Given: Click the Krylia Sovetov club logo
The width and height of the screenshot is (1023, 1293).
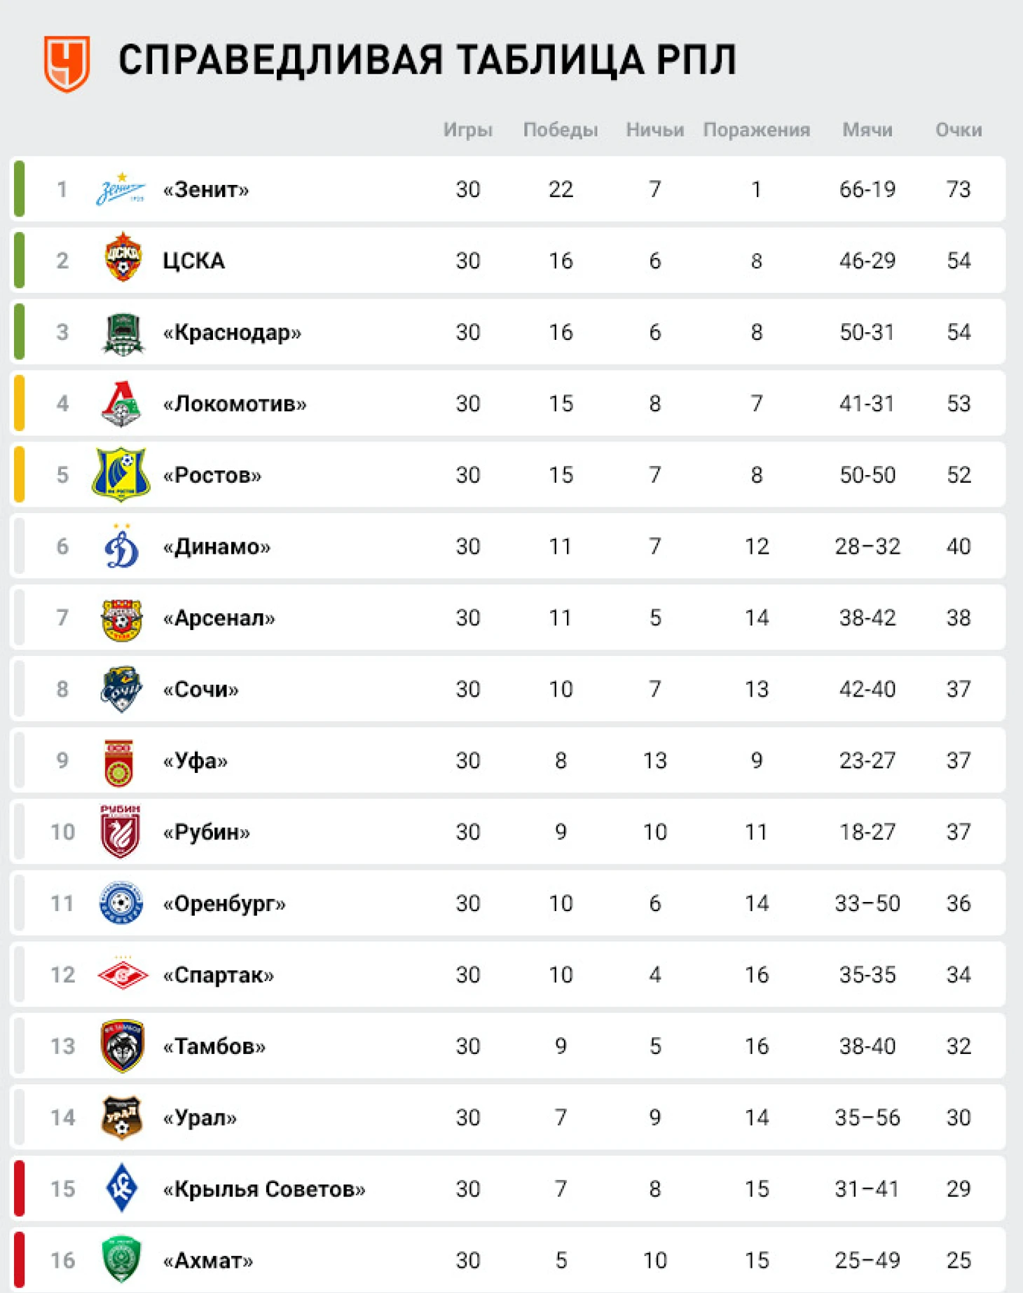Looking at the screenshot, I should pos(121,1188).
